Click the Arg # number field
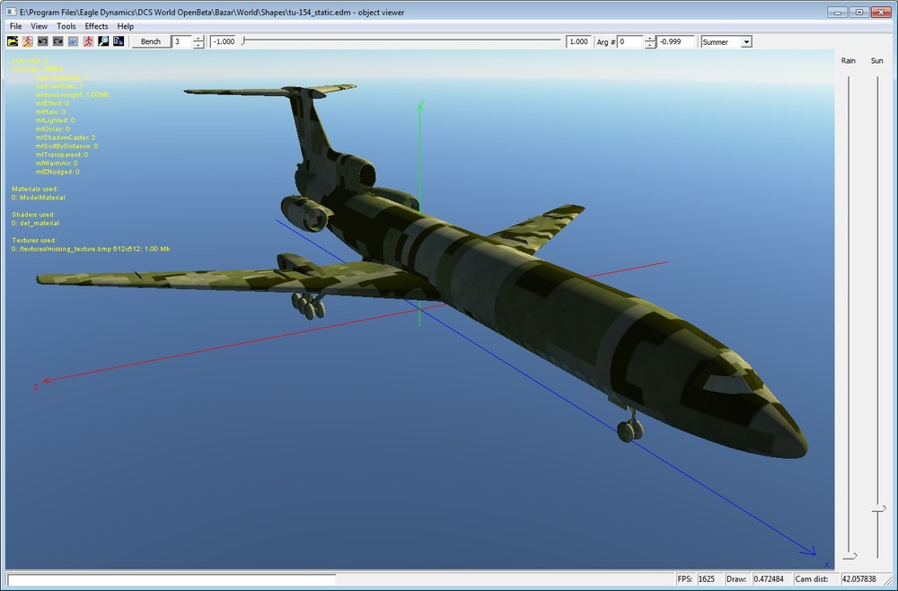 630,42
